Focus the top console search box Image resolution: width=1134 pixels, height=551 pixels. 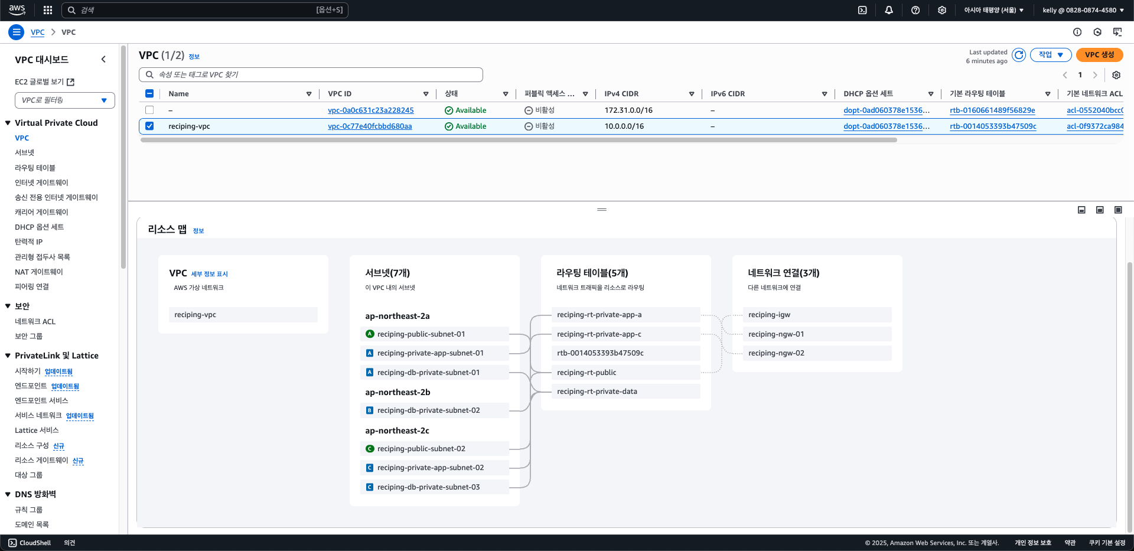click(x=204, y=10)
